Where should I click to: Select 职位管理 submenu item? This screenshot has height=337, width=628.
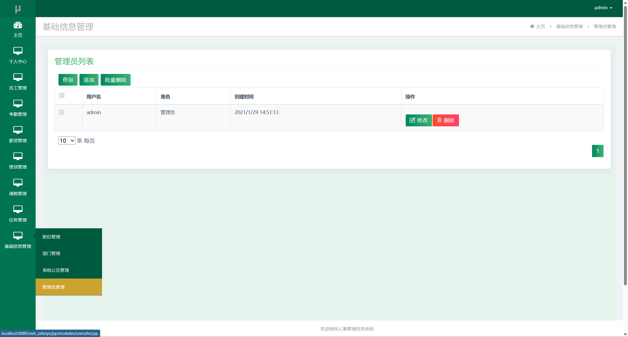[x=51, y=237]
